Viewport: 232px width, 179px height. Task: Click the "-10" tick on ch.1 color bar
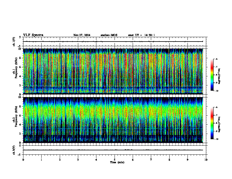216,91
